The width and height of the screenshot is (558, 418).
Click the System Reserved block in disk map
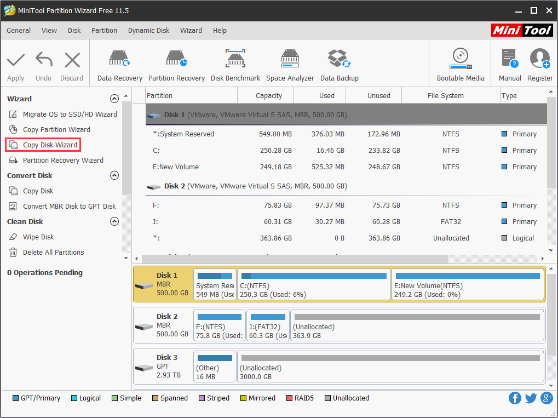click(215, 284)
